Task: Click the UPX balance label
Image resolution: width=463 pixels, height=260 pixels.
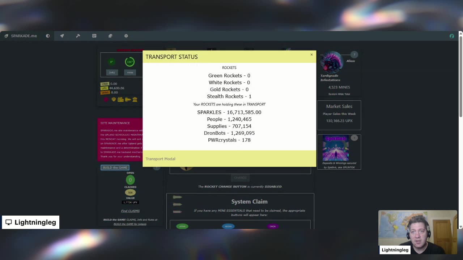Action: [105, 88]
